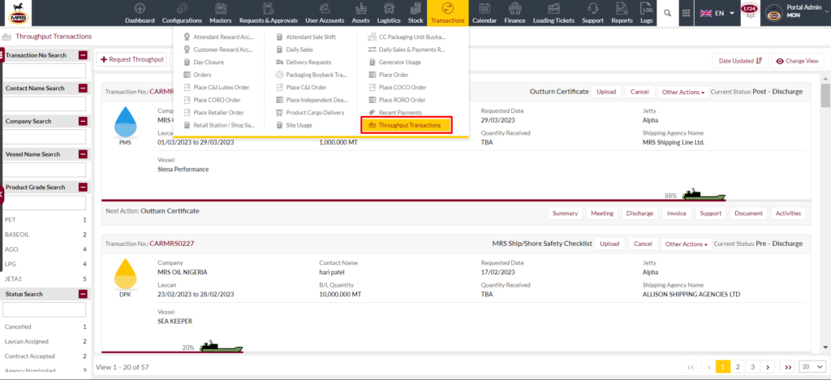Click the DPK yellow droplet product icon
The width and height of the screenshot is (831, 380).
(125, 274)
